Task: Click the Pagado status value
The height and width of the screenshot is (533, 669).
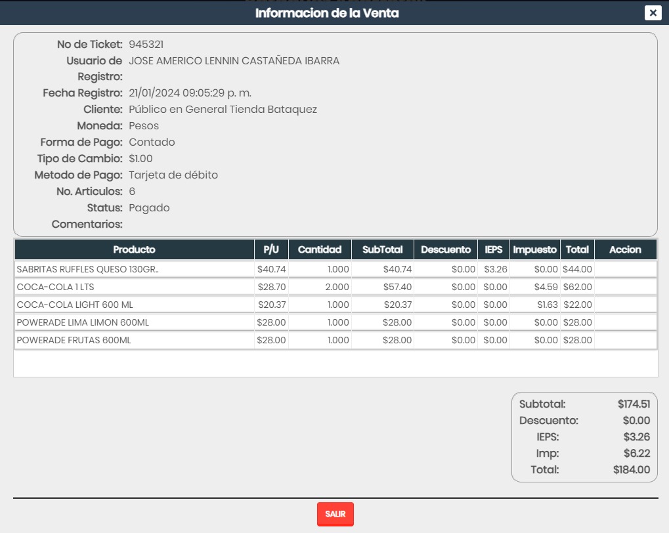Action: pyautogui.click(x=149, y=208)
